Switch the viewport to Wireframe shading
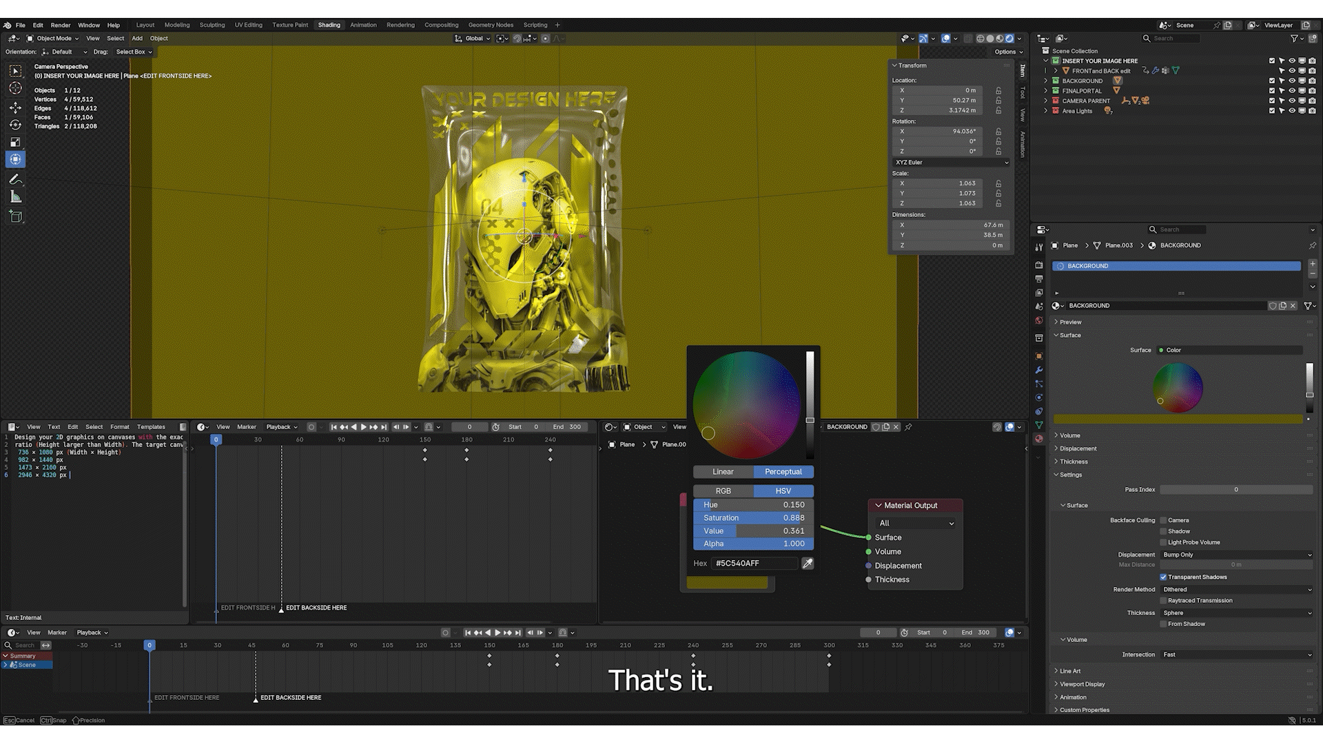The width and height of the screenshot is (1323, 744). point(981,39)
